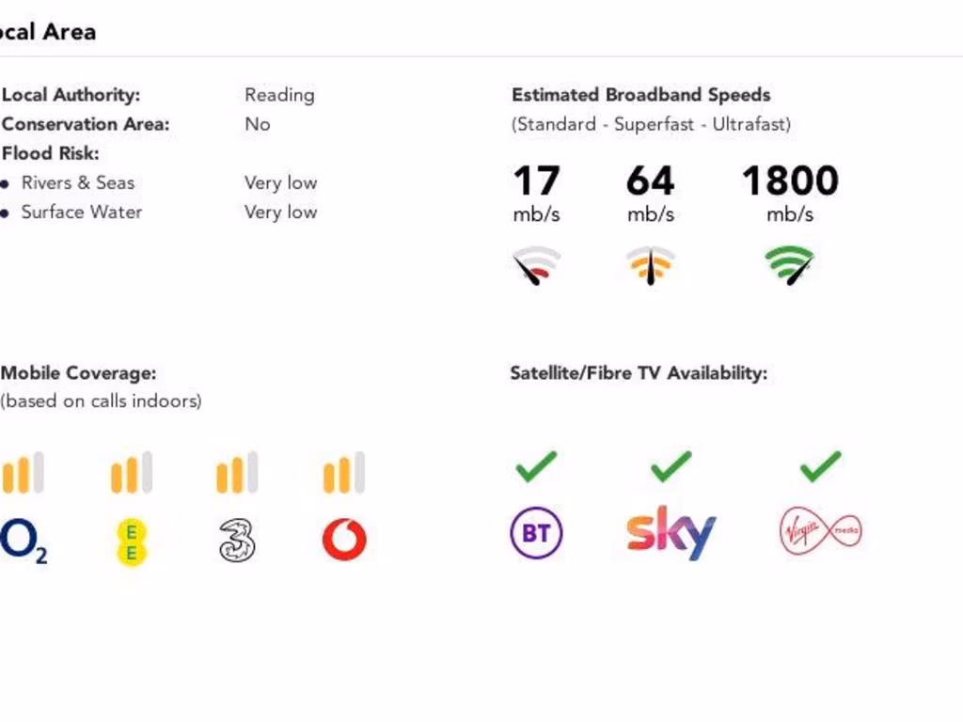Click the signal bars above Vodafone
Image resolution: width=963 pixels, height=722 pixels.
pos(344,473)
